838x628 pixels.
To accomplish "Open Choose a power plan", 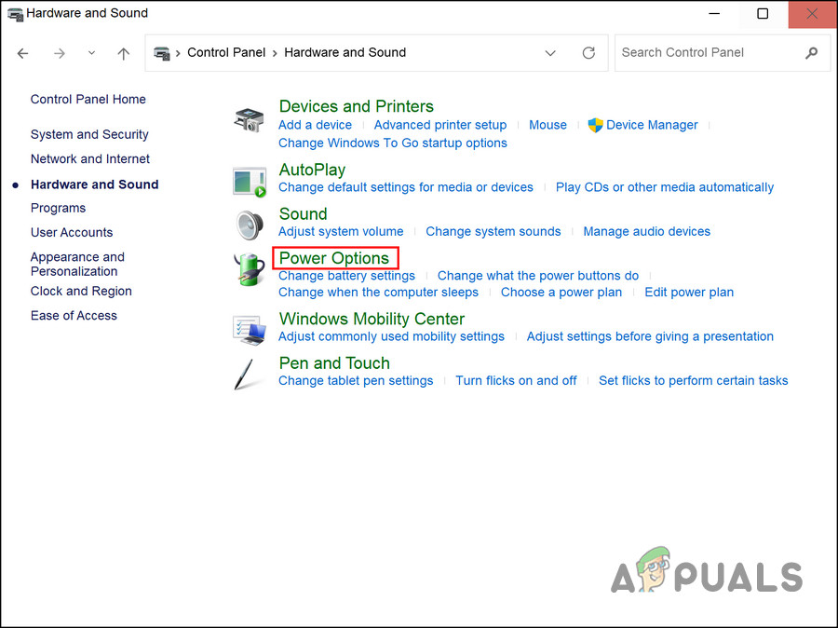I will [x=561, y=292].
